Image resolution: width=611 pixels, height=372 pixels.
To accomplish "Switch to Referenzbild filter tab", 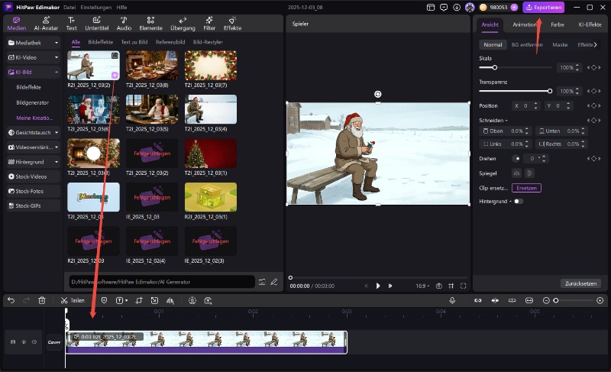I will [170, 42].
